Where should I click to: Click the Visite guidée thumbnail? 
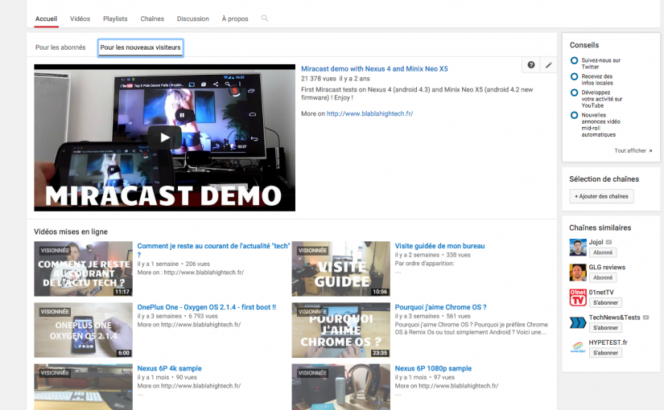(341, 269)
